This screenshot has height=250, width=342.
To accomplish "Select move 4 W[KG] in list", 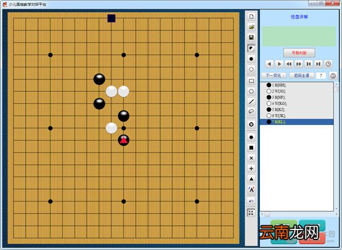I will click(297, 103).
